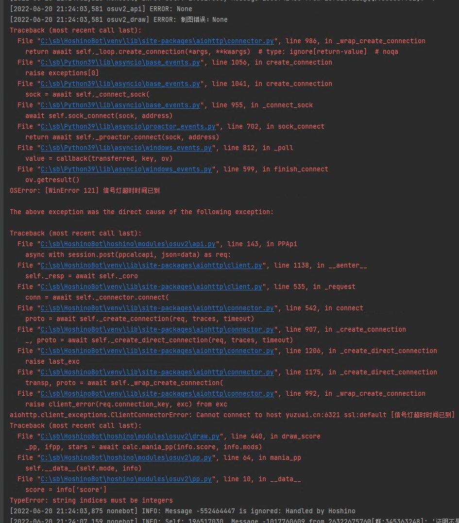The width and height of the screenshot is (459, 523).
Task: Open the osuv2 draw.py file link
Action: pos(130,436)
